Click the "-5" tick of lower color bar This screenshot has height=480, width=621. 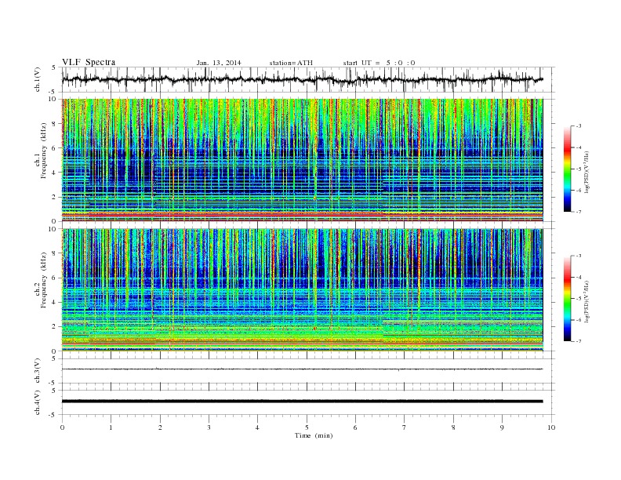click(x=578, y=298)
